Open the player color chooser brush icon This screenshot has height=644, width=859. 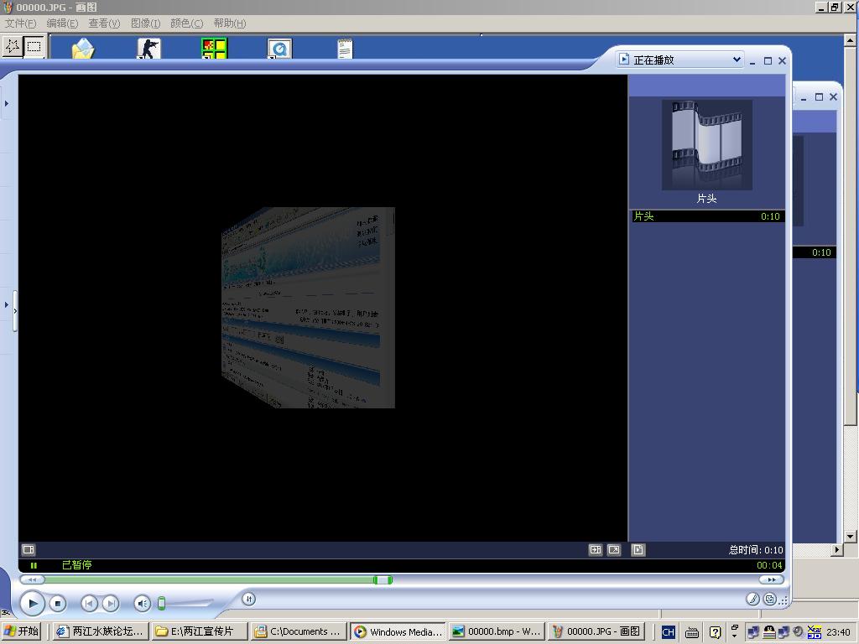(752, 599)
